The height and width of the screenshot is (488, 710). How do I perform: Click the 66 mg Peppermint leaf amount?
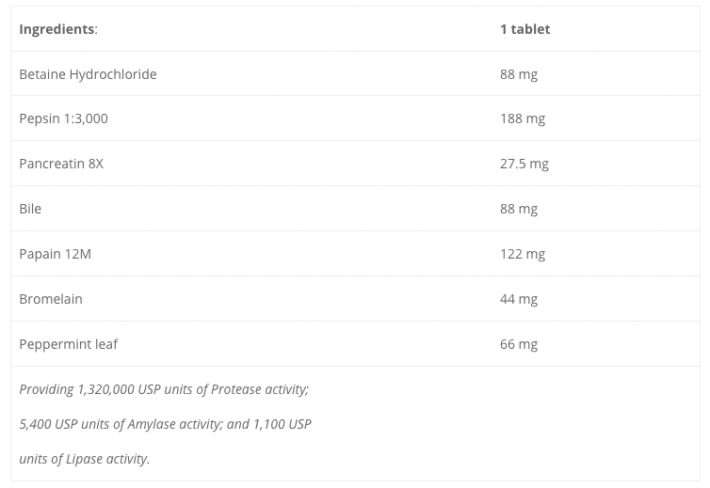519,344
